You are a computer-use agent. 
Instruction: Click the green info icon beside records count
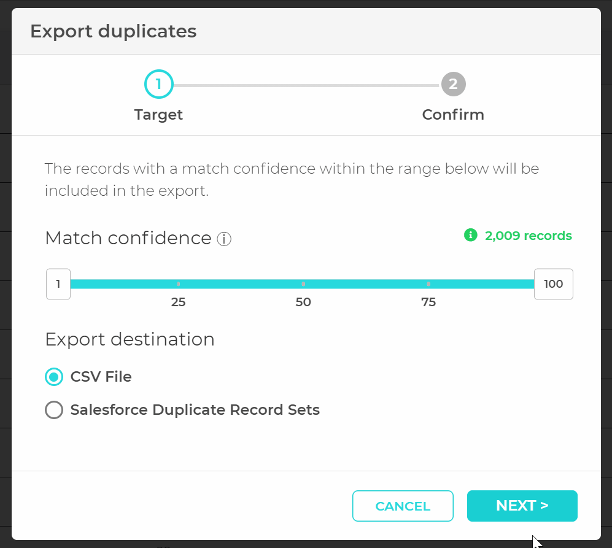471,235
